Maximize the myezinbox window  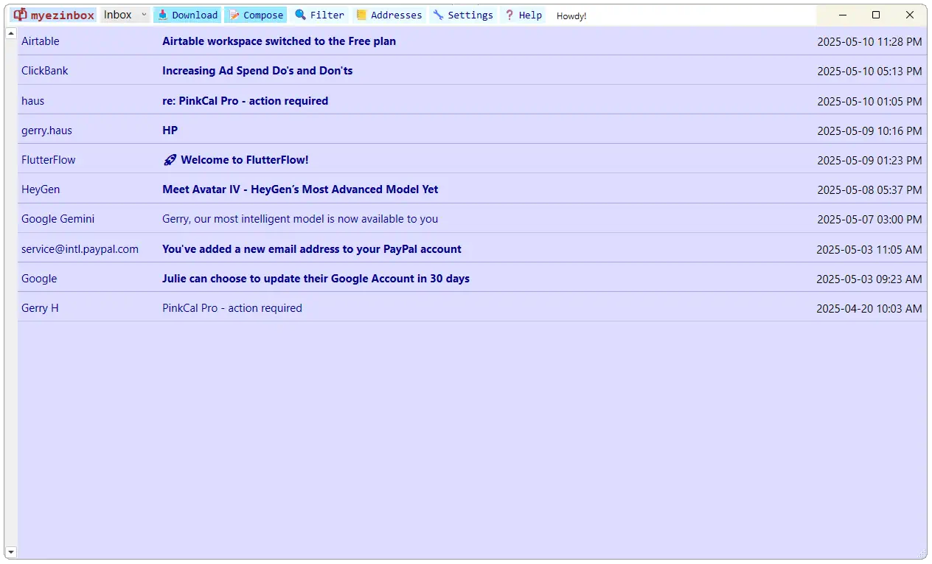click(876, 15)
